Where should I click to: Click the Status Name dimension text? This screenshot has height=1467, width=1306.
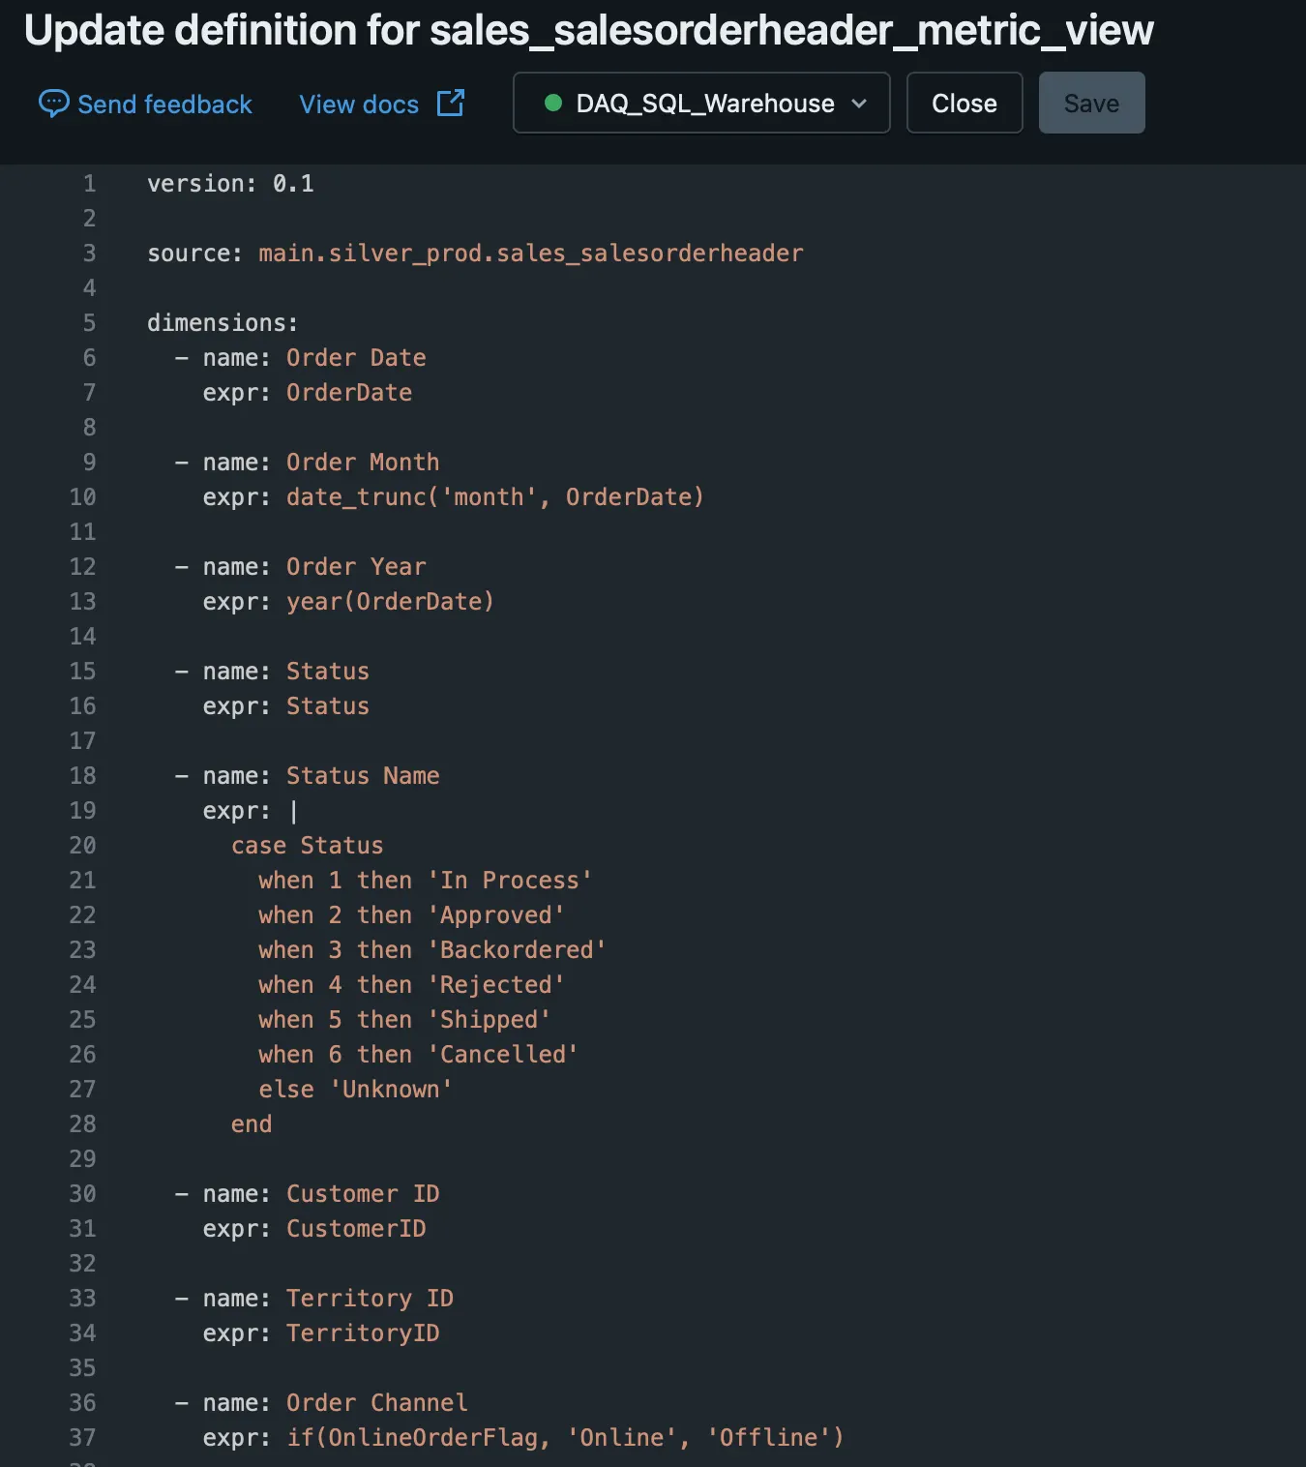363,775
